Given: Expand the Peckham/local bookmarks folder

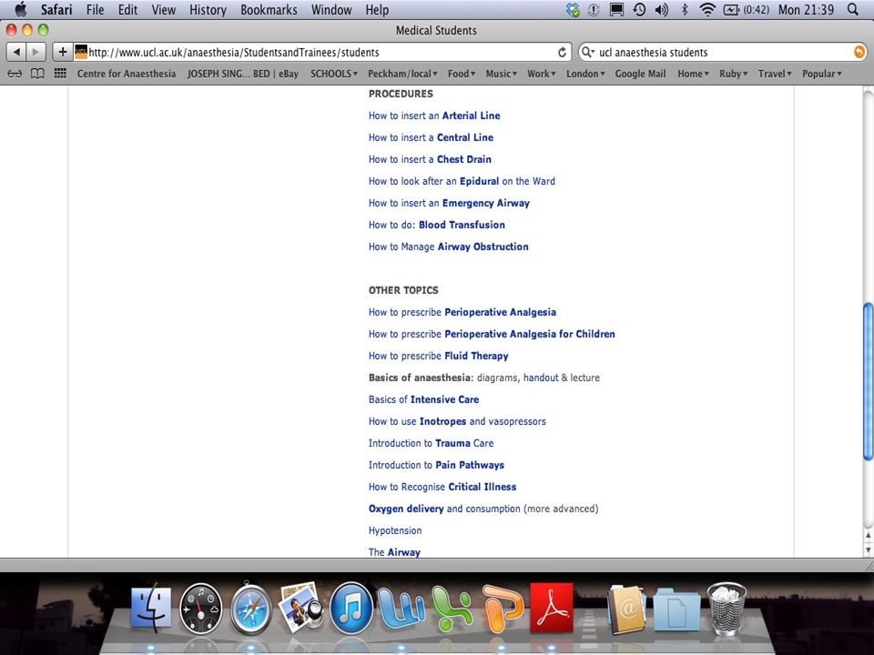Looking at the screenshot, I should (402, 74).
